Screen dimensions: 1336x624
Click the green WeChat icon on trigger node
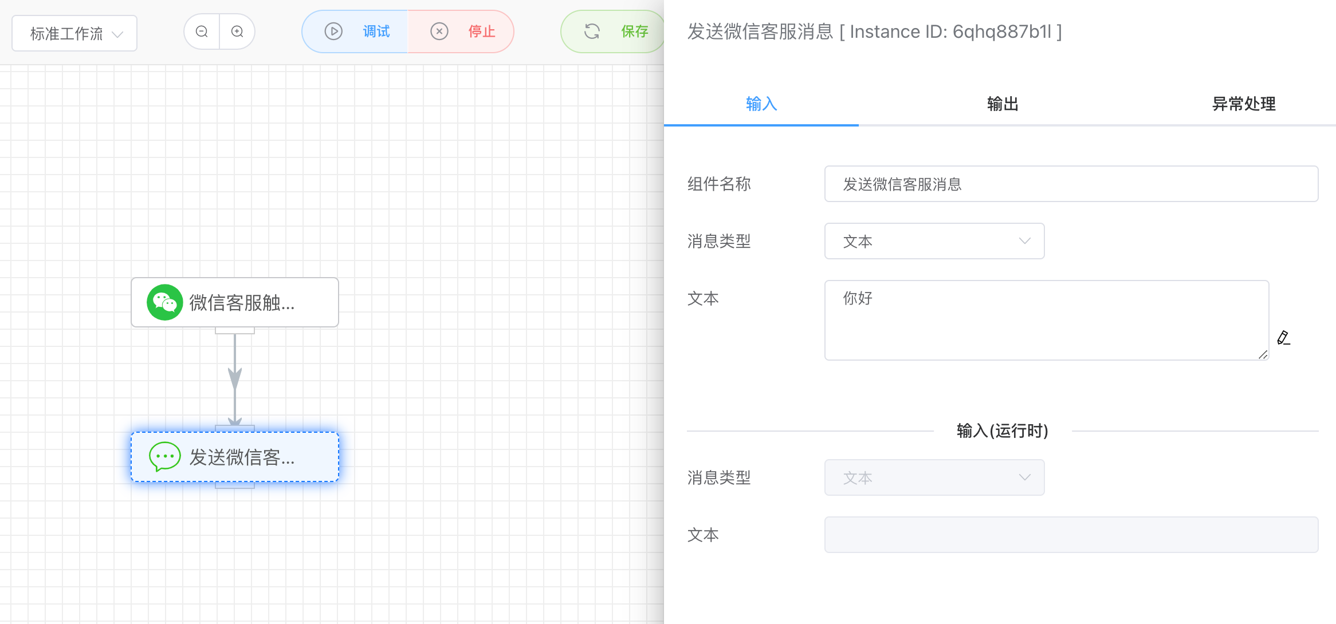(164, 302)
